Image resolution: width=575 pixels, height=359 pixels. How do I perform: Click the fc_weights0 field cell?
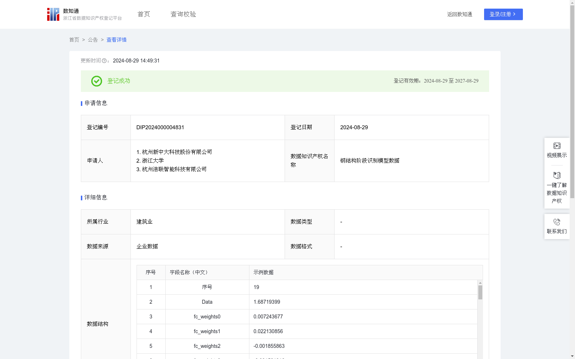tap(207, 317)
